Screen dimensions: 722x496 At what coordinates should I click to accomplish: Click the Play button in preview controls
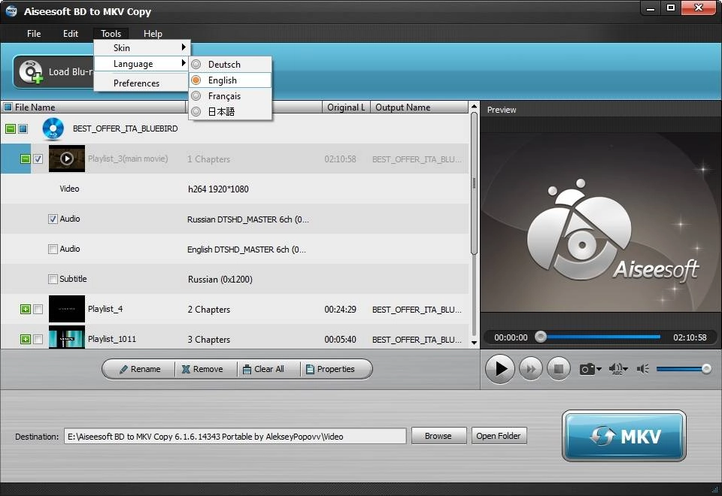[499, 368]
